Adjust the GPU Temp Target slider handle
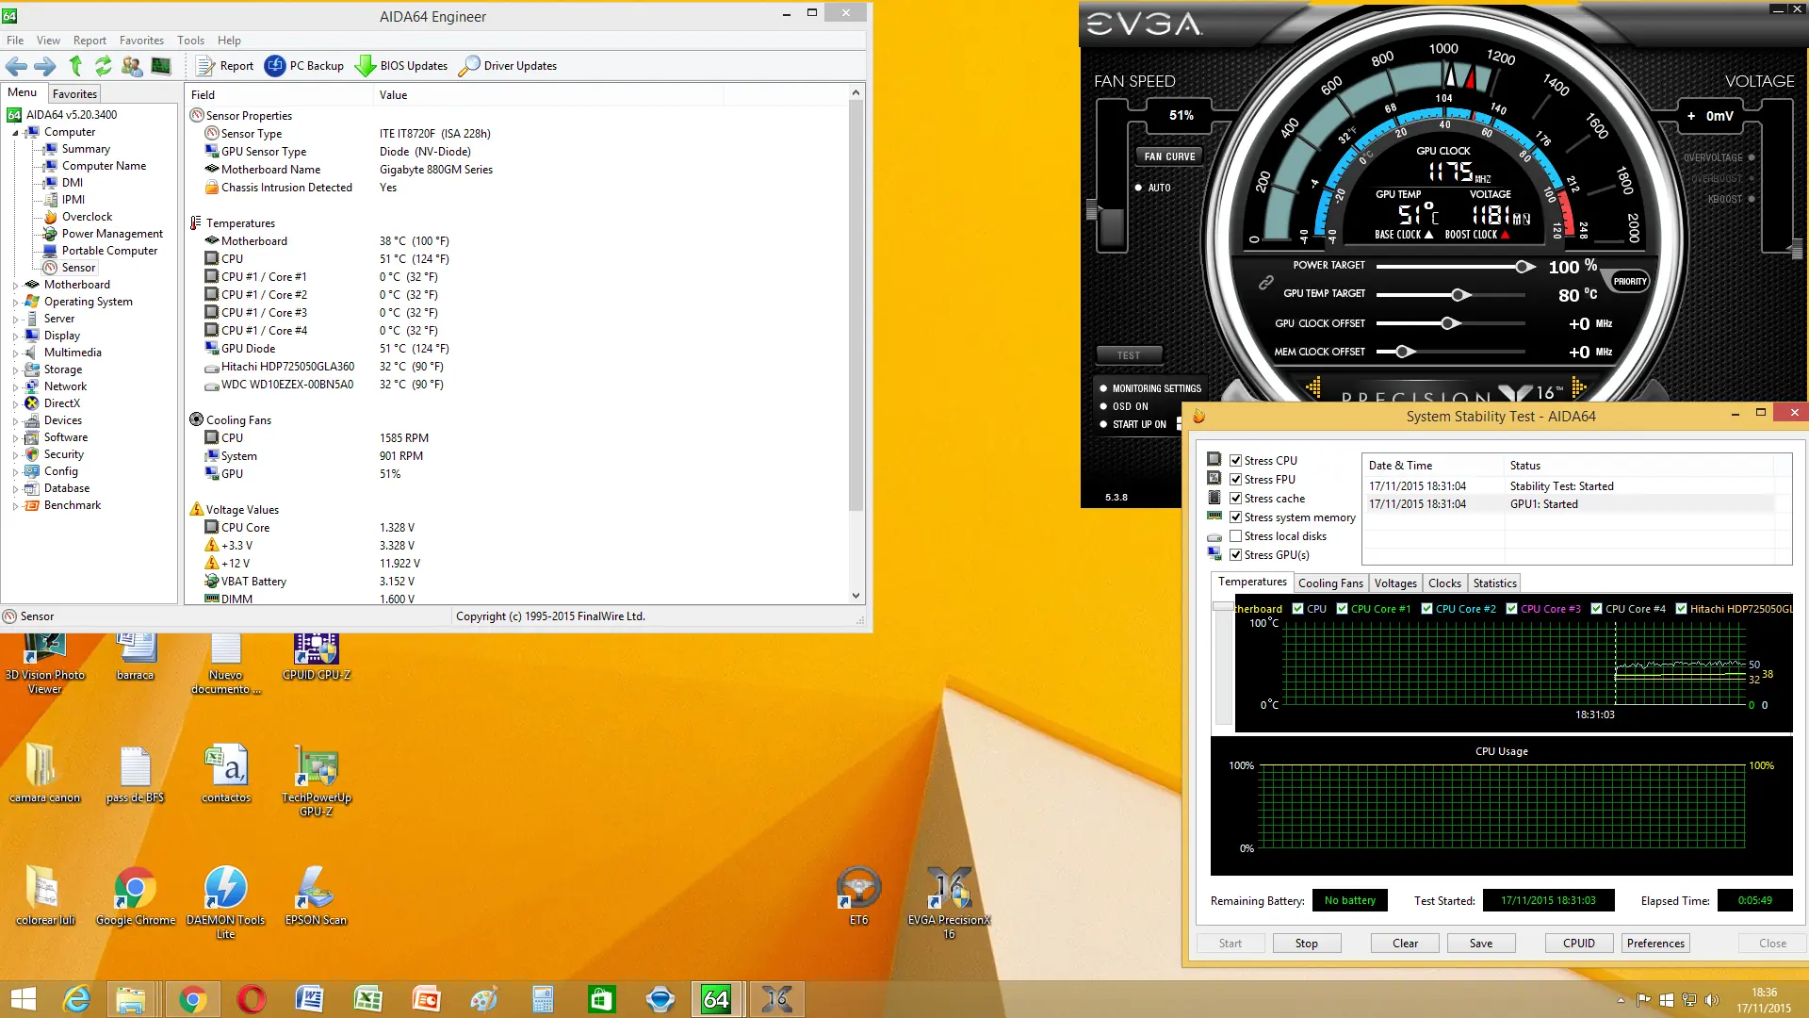 click(x=1459, y=295)
